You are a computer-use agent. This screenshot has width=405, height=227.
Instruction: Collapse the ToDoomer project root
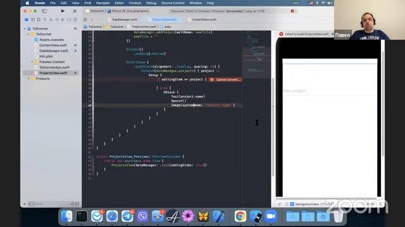25,28
